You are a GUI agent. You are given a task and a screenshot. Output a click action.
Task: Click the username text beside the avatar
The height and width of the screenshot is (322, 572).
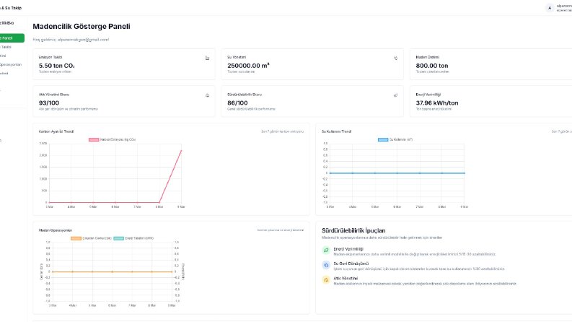pyautogui.click(x=564, y=6)
